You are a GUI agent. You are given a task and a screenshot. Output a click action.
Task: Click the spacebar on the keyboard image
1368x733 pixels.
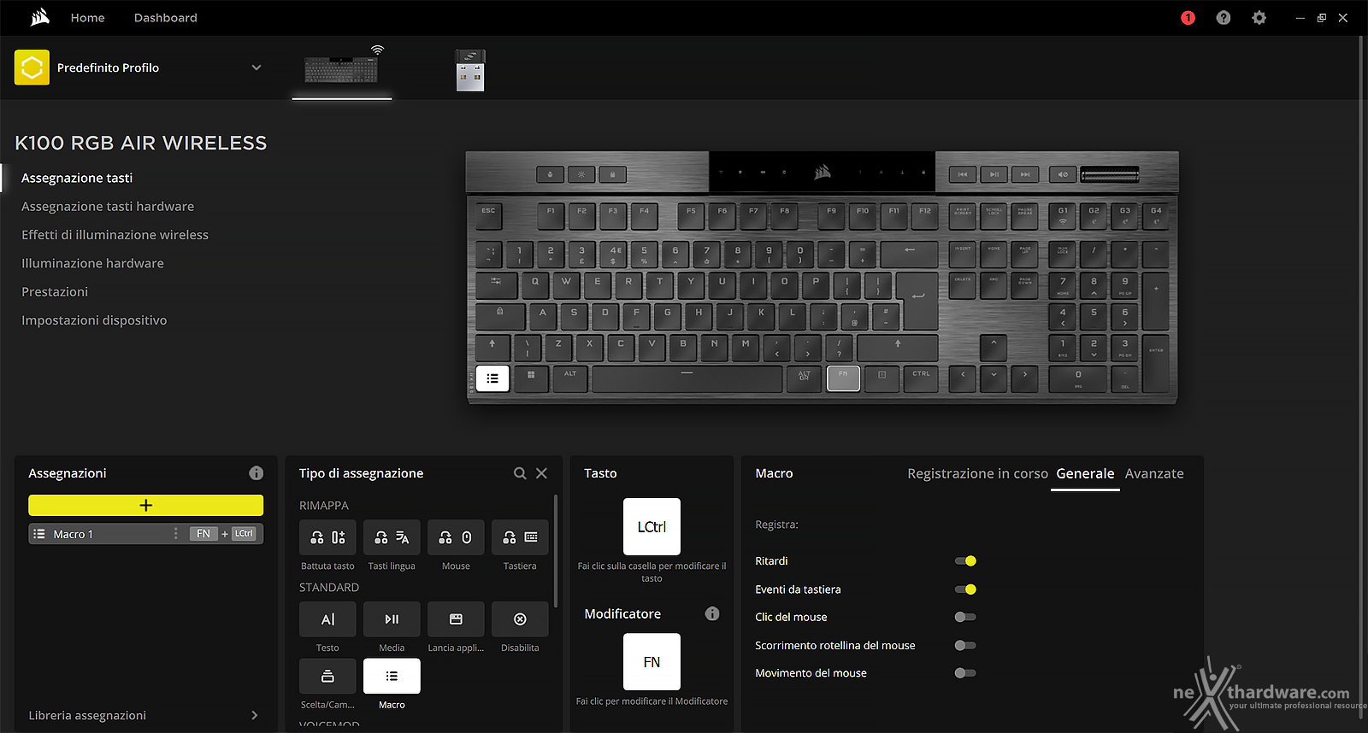coord(687,378)
